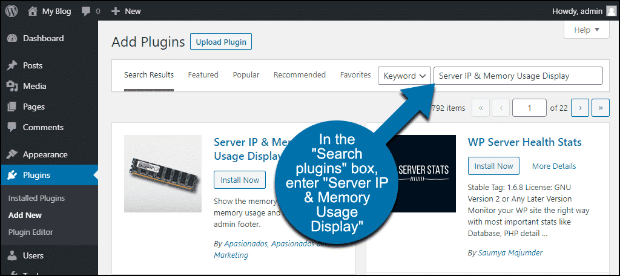Click the Appearance brush icon
Screen dimensions: 620x276
[12, 154]
